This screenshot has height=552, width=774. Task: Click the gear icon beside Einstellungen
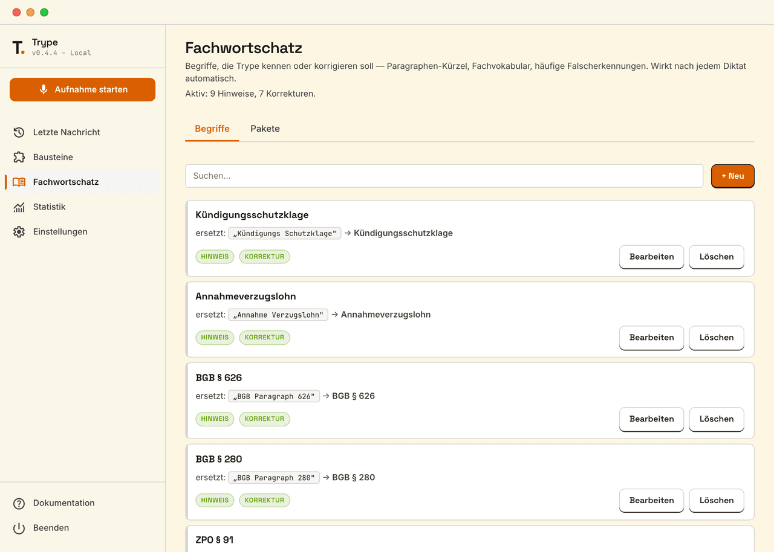19,231
